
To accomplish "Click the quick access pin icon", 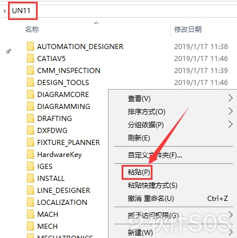I will 9,51.
